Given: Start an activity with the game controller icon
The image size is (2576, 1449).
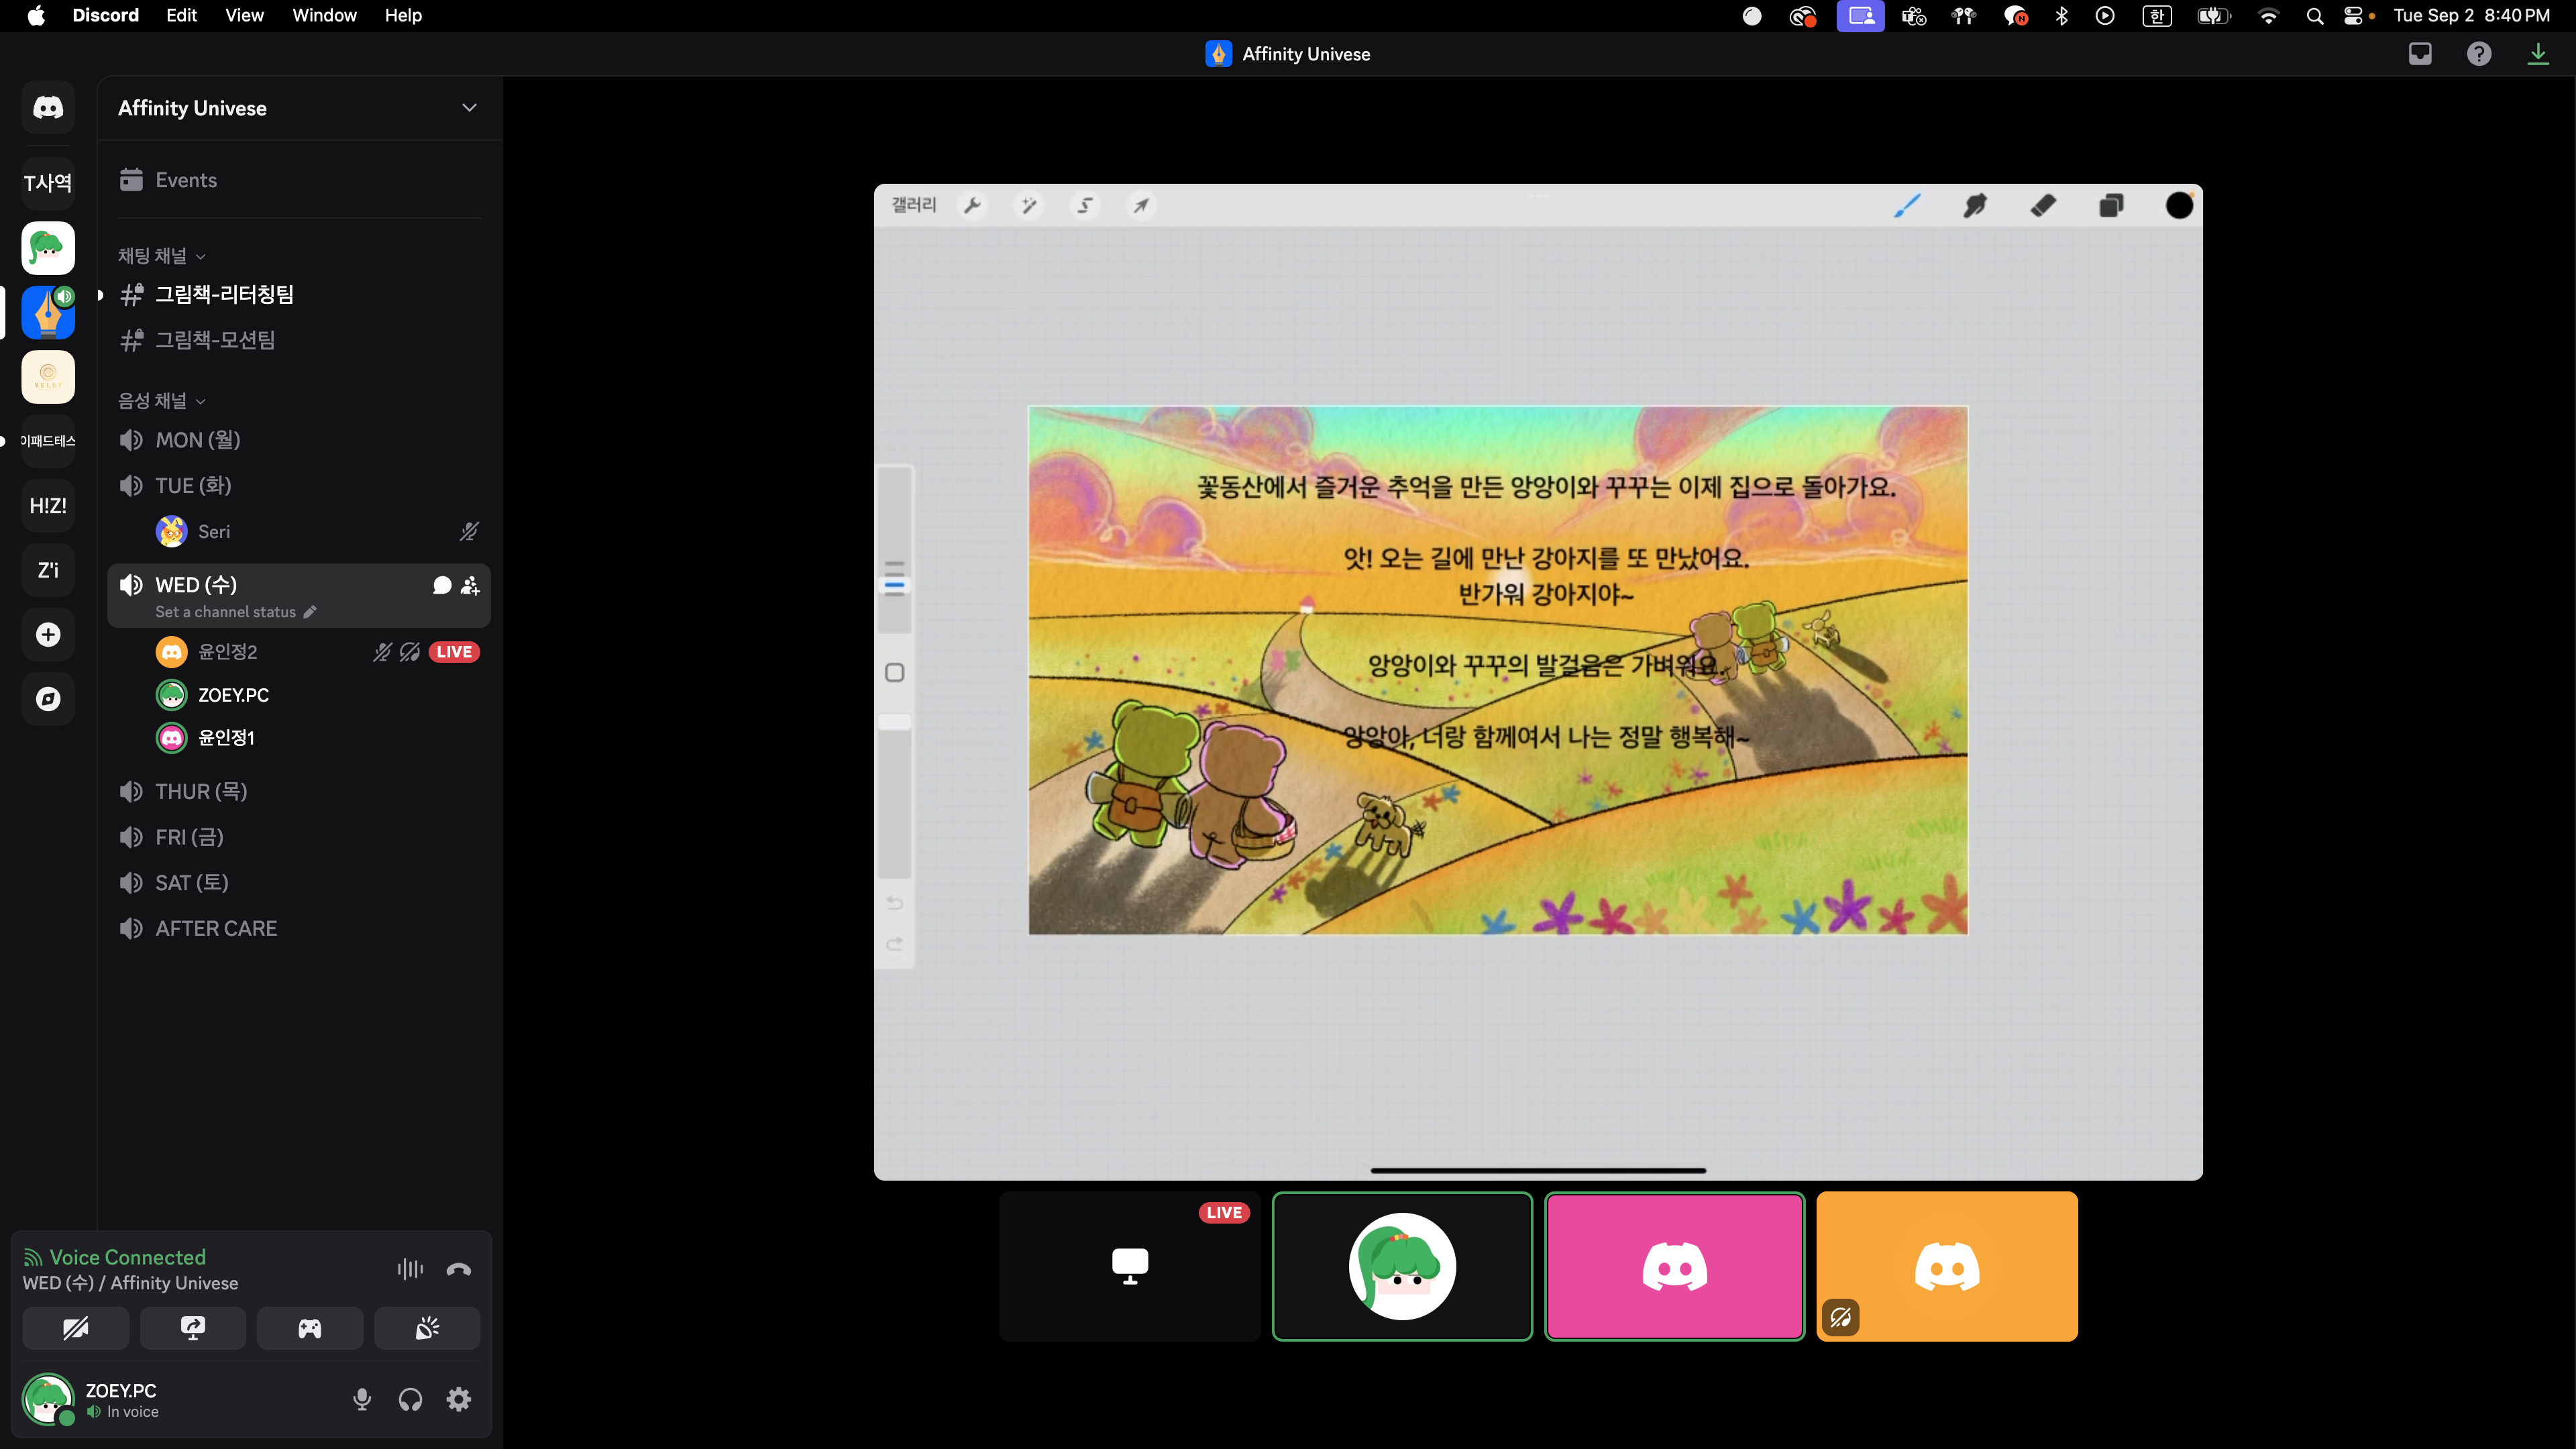Looking at the screenshot, I should [x=310, y=1328].
